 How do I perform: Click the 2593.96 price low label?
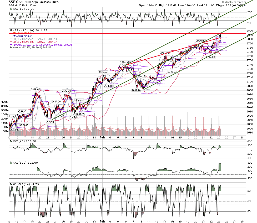(14, 130)
